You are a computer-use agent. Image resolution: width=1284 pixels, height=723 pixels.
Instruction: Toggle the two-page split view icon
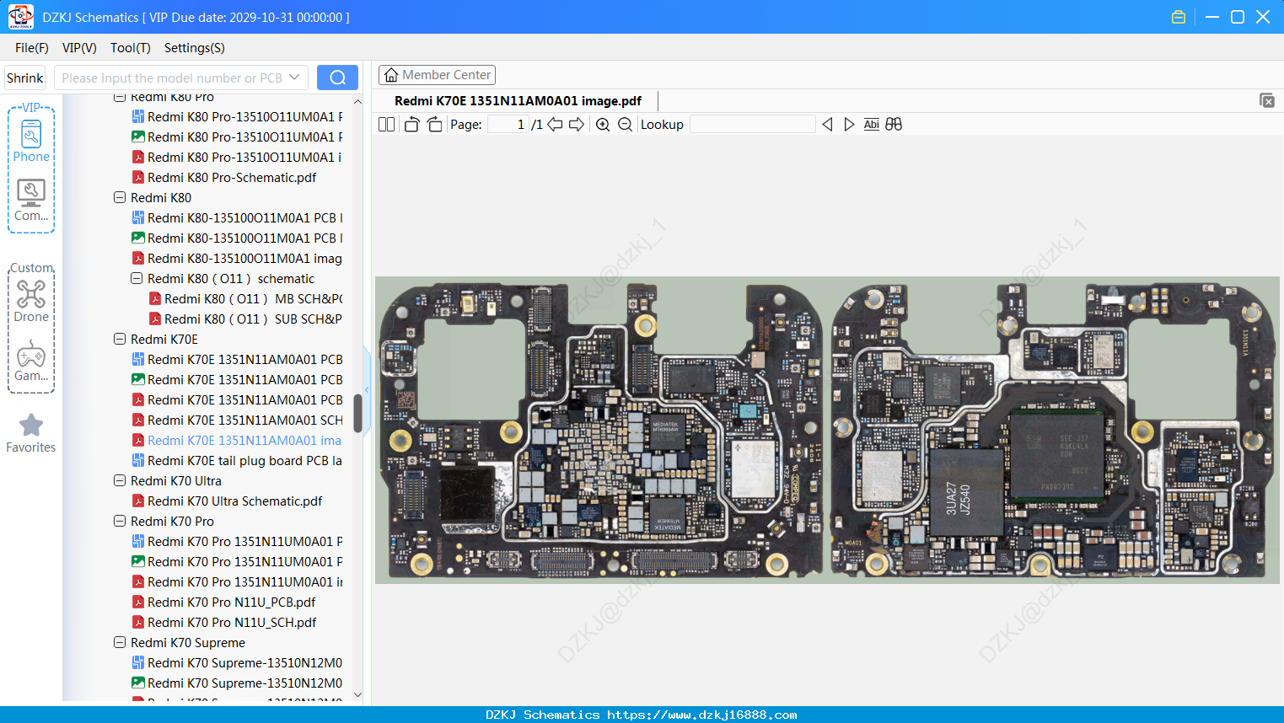coord(386,125)
